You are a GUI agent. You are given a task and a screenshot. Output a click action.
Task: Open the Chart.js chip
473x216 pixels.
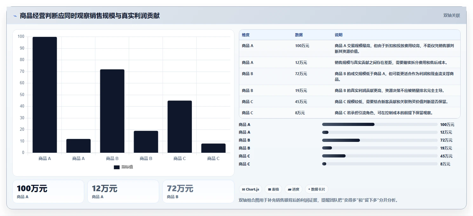tap(250, 189)
